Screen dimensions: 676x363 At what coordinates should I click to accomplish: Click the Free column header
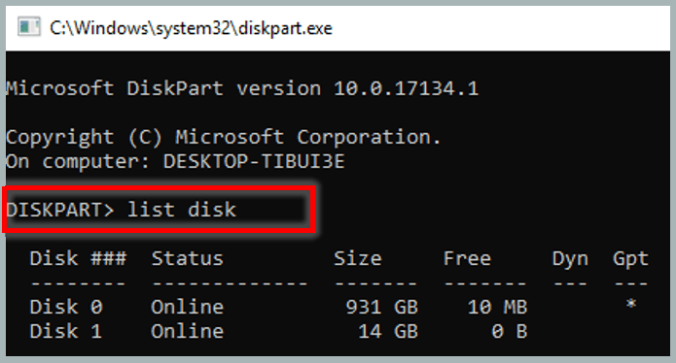tap(467, 258)
